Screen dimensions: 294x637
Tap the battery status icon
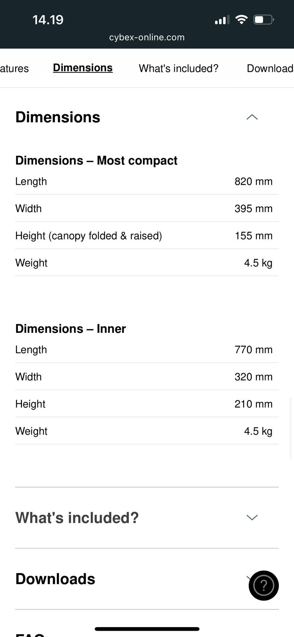pos(263,20)
